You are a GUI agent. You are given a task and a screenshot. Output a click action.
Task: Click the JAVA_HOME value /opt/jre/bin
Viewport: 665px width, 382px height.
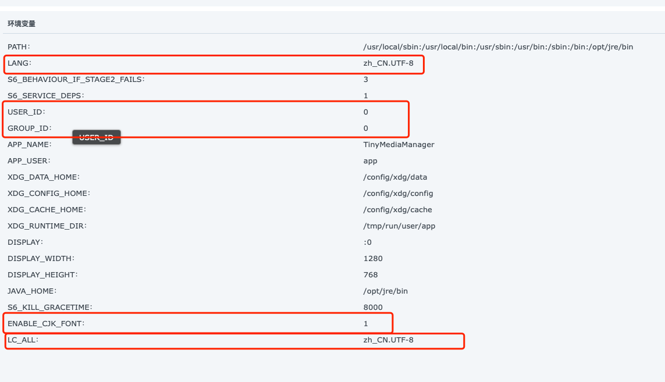385,291
